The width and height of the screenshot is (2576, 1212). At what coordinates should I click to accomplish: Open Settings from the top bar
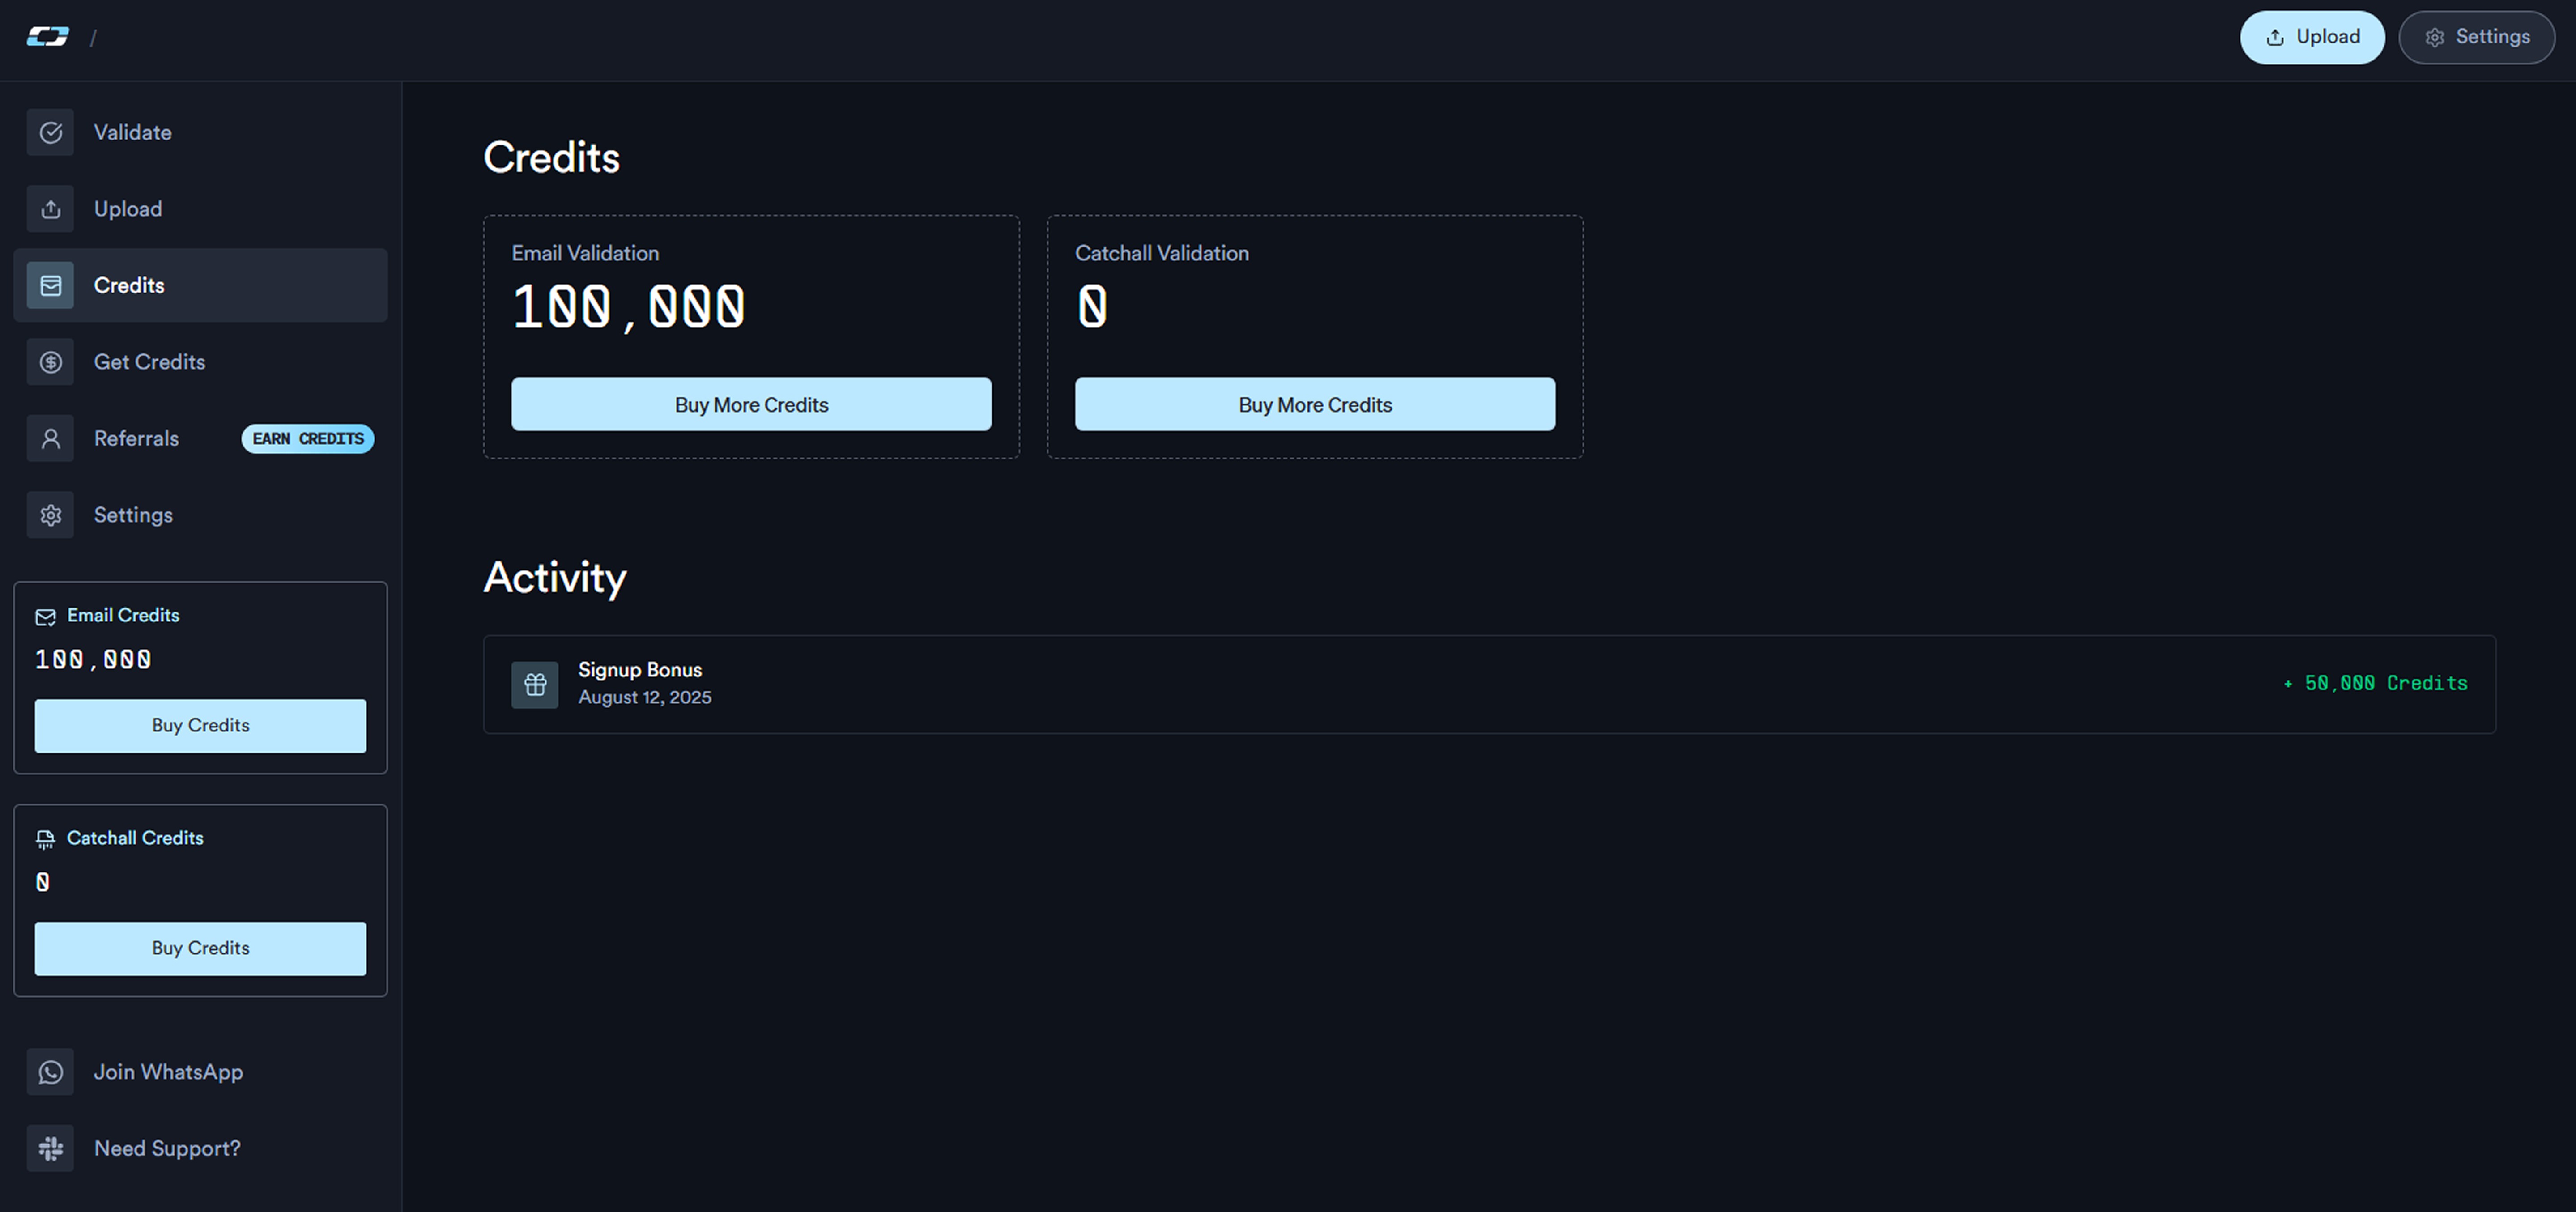(2476, 37)
